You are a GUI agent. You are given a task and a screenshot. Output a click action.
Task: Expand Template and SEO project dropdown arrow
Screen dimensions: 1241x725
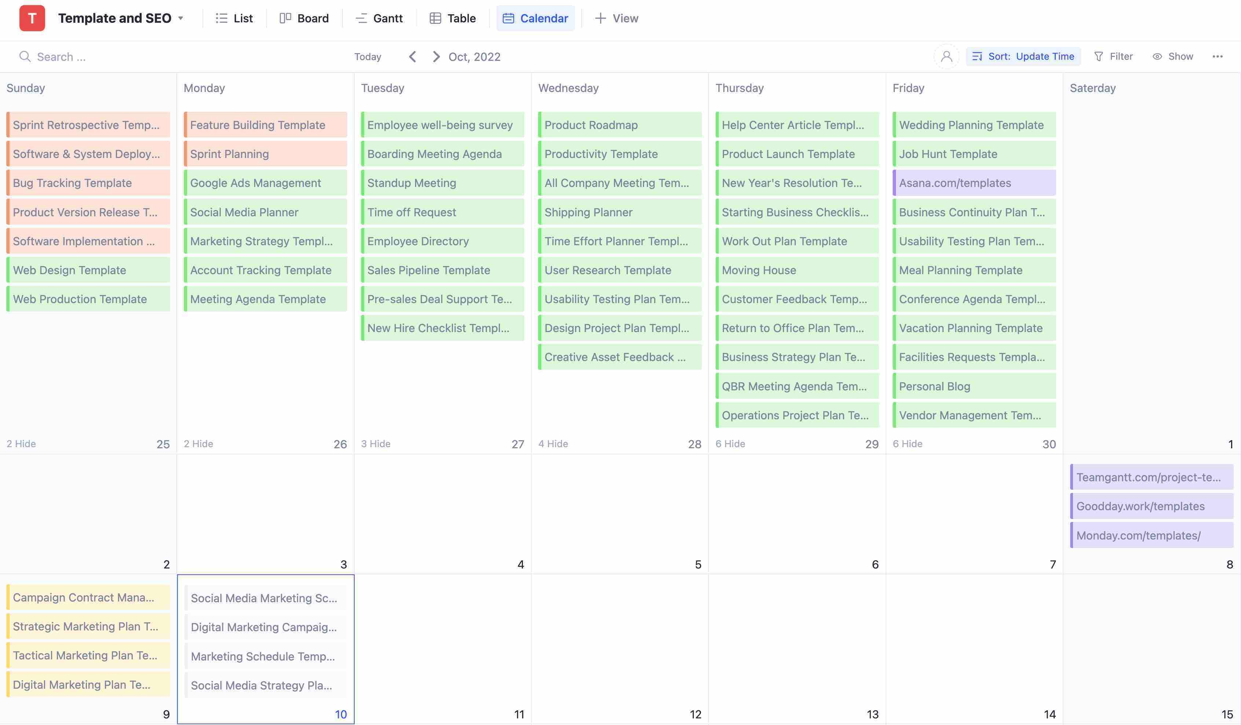coord(181,18)
